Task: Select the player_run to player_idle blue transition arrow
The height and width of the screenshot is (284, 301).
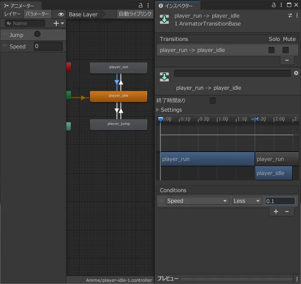Action: tap(117, 82)
